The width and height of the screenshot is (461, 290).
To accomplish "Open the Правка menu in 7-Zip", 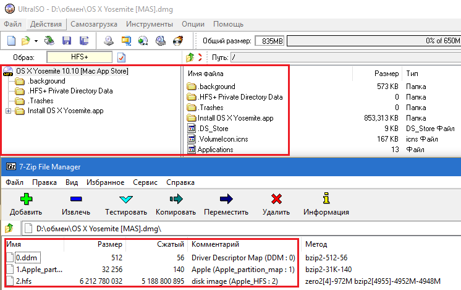I will (x=44, y=182).
